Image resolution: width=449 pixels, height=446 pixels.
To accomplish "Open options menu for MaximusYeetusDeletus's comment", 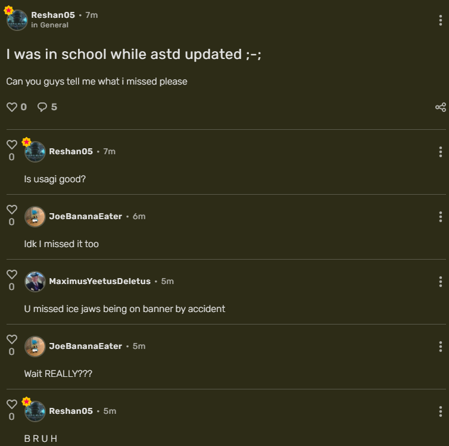I will [441, 282].
